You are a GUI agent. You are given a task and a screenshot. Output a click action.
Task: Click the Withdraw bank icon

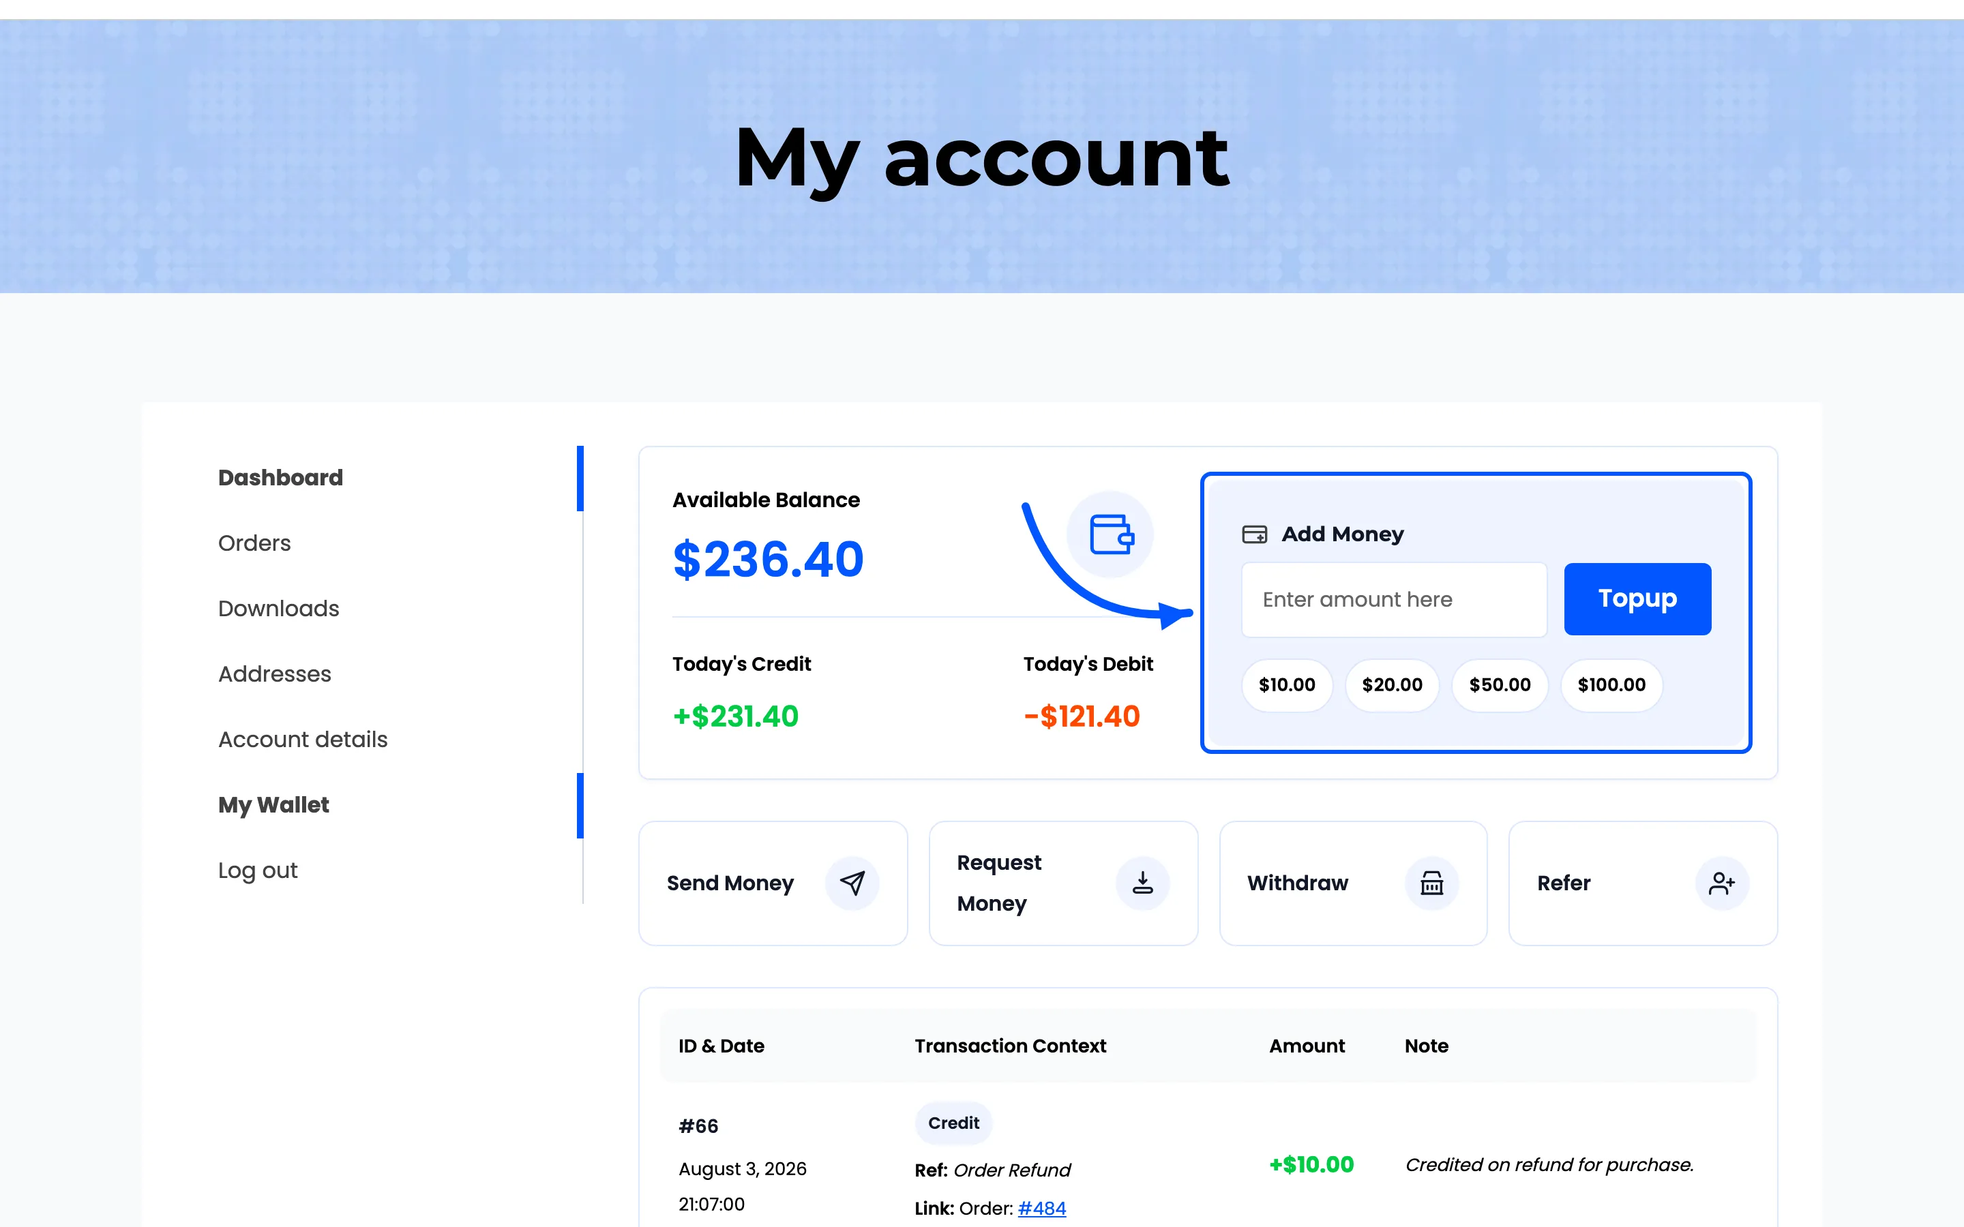click(1431, 883)
